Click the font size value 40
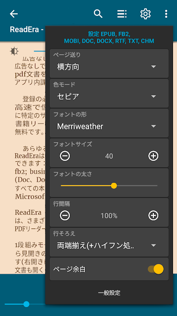The width and height of the screenshot is (177, 316). click(109, 156)
